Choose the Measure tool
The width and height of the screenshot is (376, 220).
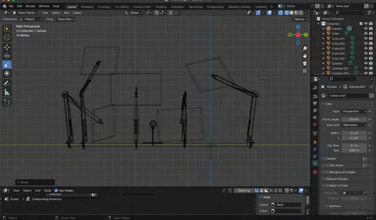tap(7, 92)
